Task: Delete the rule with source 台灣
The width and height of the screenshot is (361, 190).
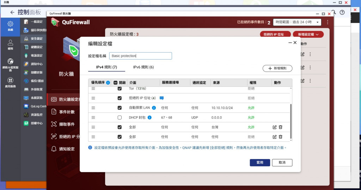Action: (x=280, y=127)
